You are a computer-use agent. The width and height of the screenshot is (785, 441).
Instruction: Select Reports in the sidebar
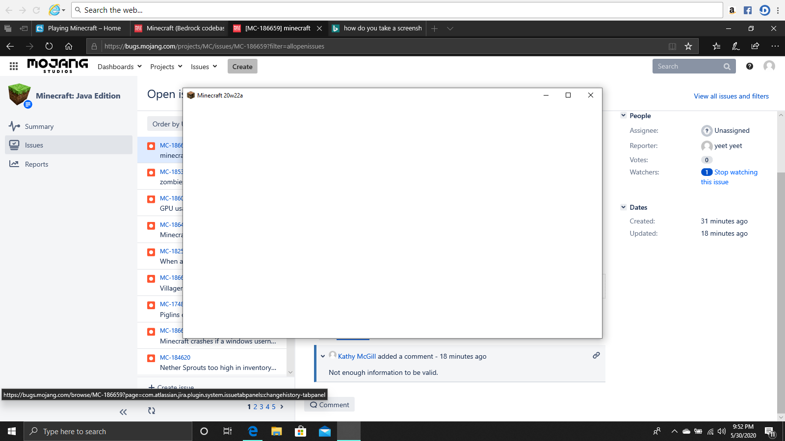(x=36, y=164)
